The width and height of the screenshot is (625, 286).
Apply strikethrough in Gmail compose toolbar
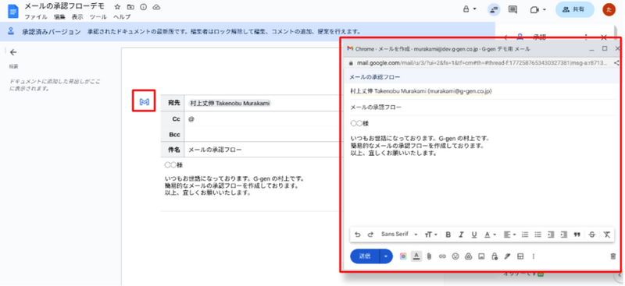point(592,235)
